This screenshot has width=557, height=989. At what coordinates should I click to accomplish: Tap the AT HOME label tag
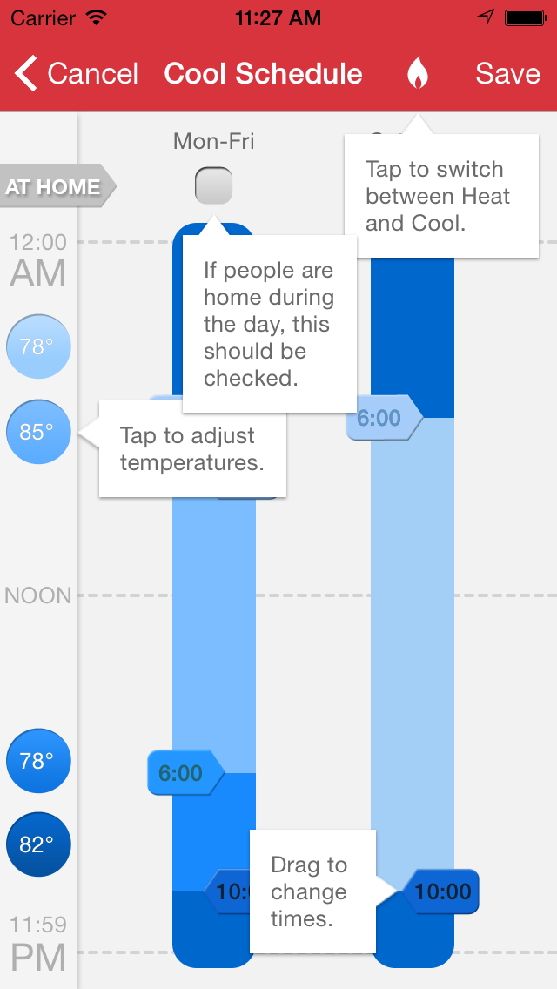click(56, 186)
